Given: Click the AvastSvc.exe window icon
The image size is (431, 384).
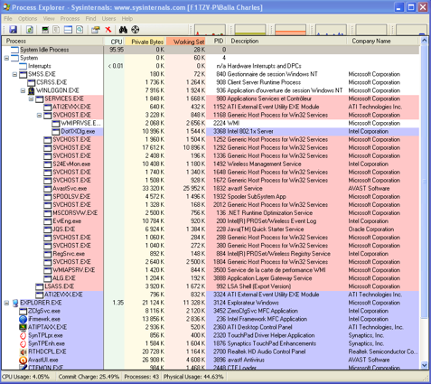Looking at the screenshot, I should [48, 189].
